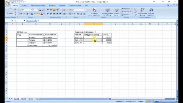Switch to Формулы ribbon tab
This screenshot has height=103, width=183.
tap(52, 5)
